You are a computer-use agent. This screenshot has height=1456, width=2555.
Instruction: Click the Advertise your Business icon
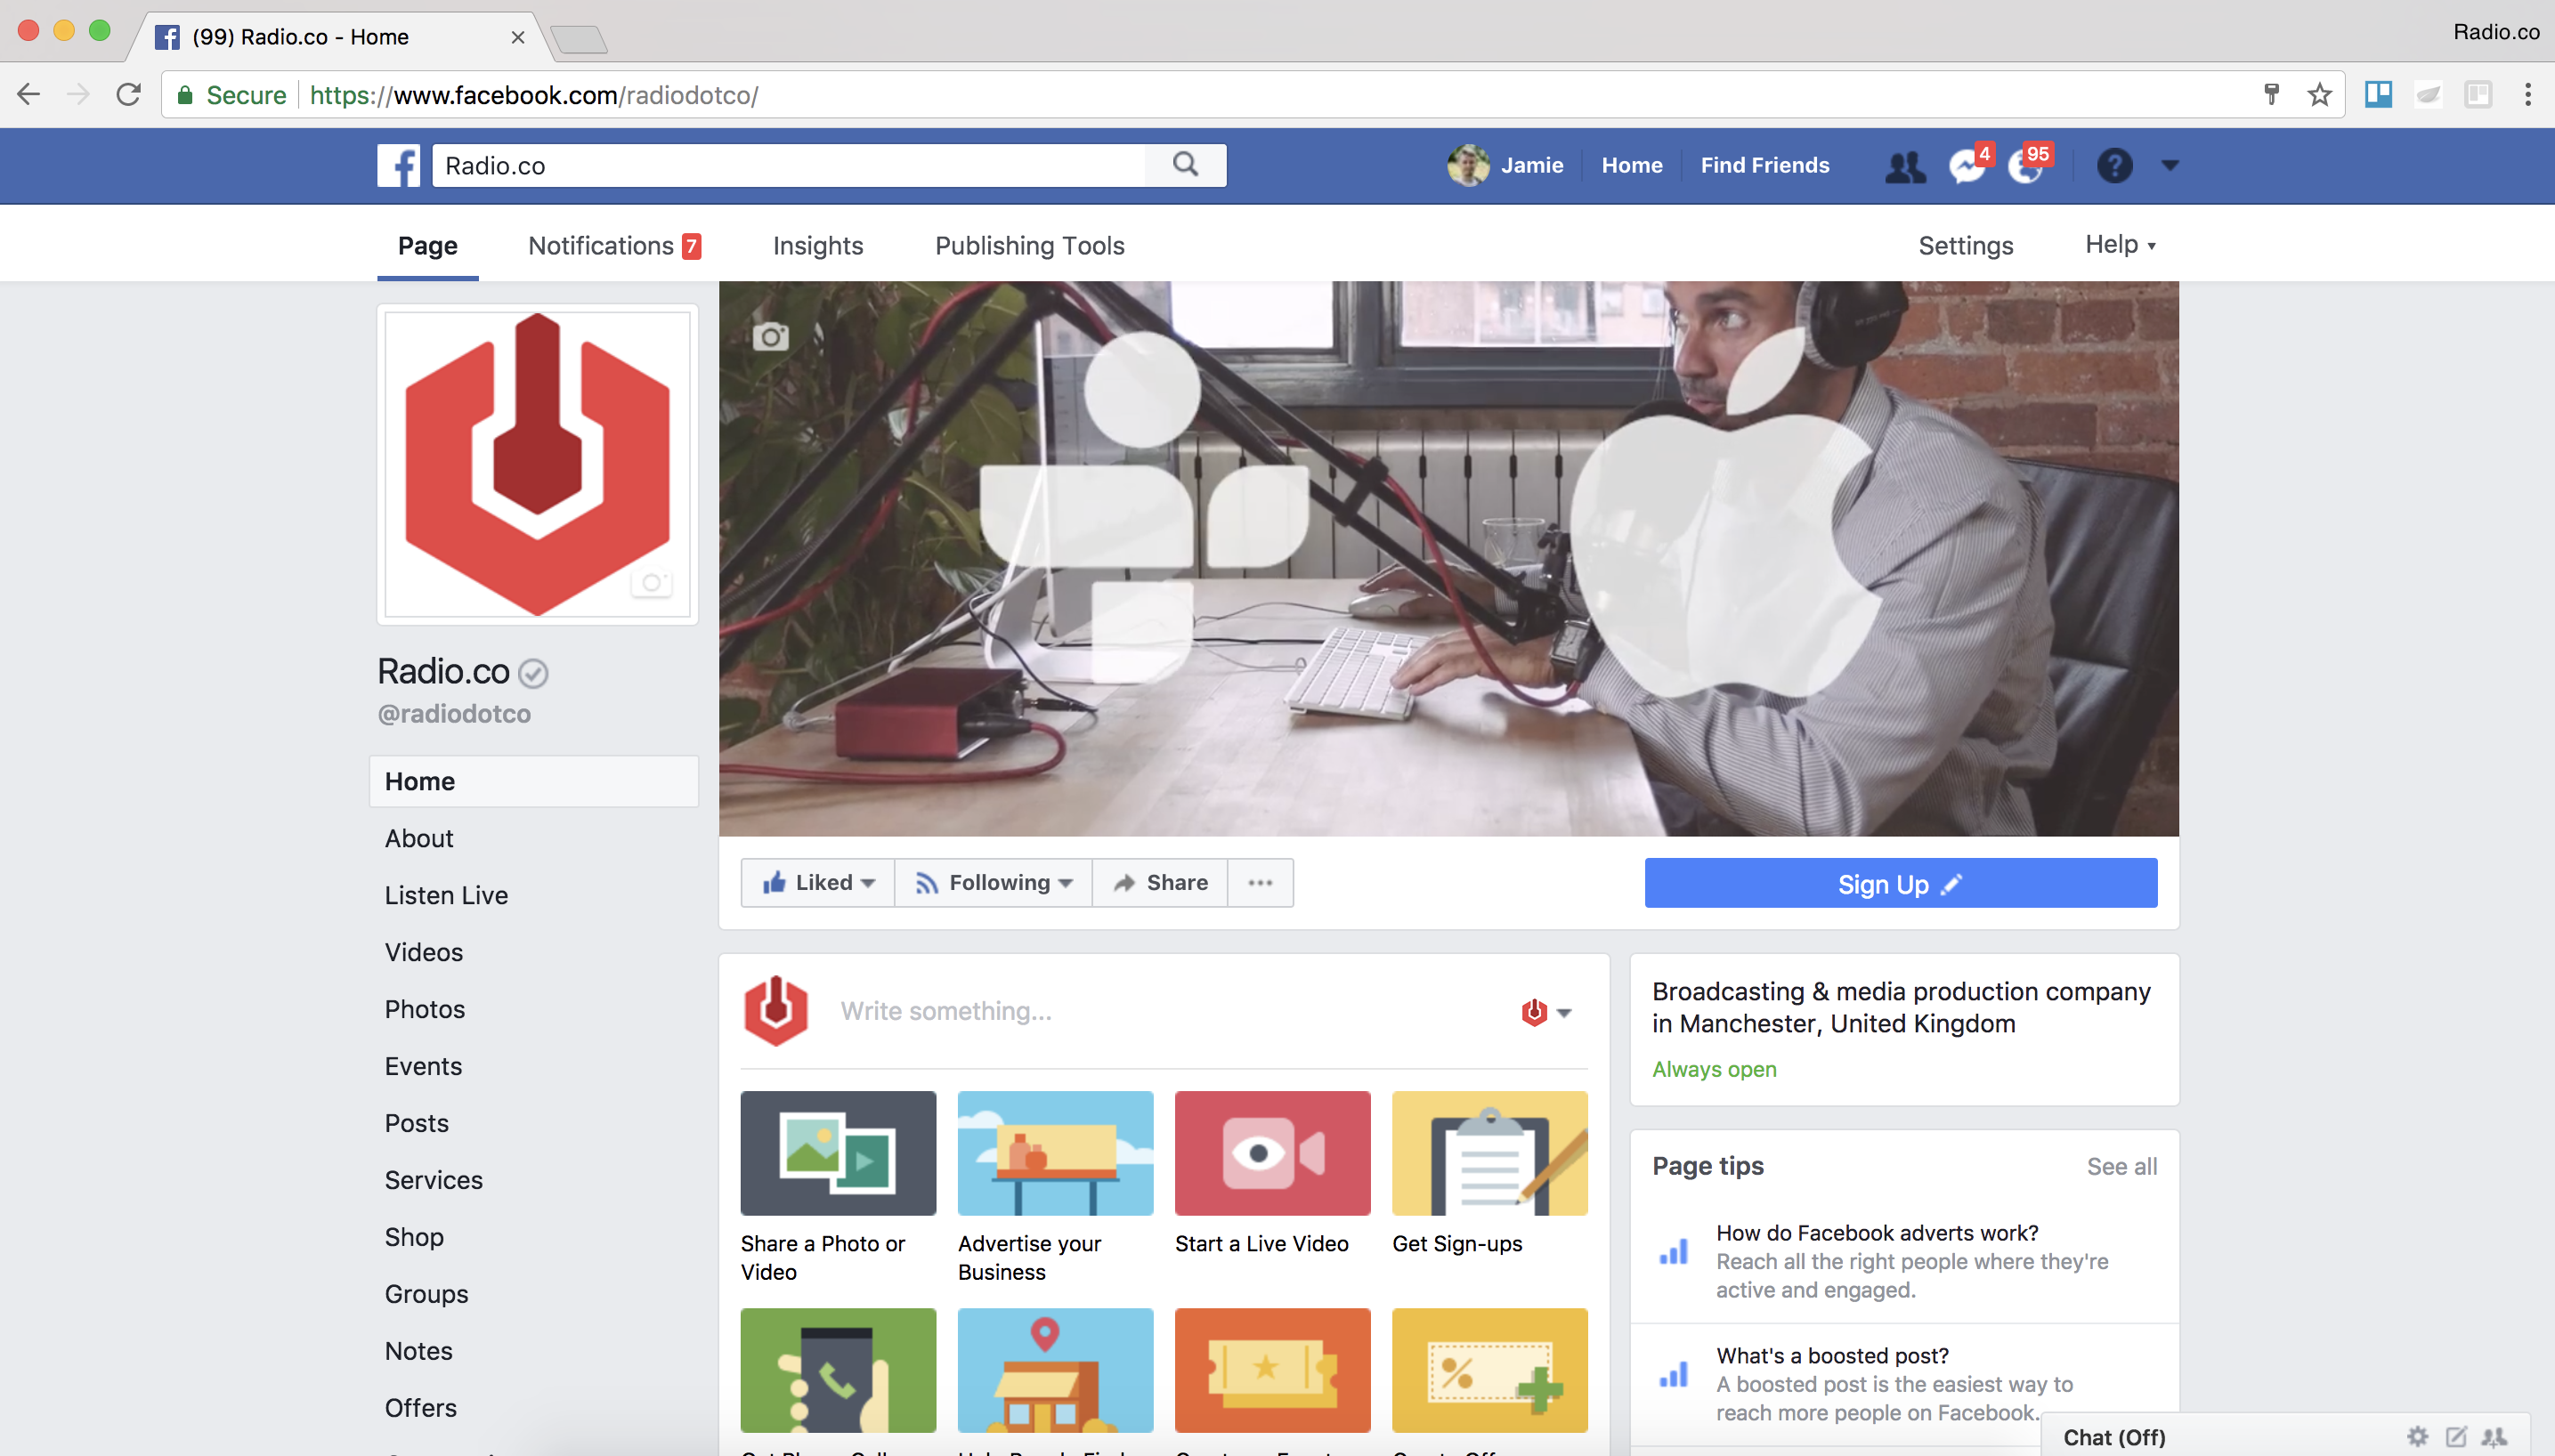1053,1153
